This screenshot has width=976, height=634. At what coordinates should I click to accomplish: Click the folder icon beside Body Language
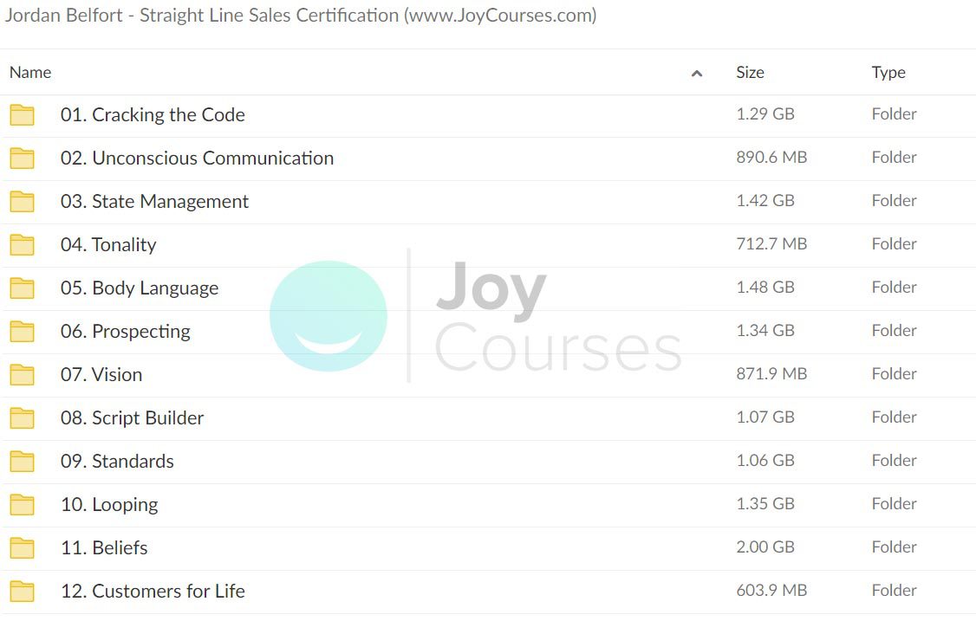22,288
